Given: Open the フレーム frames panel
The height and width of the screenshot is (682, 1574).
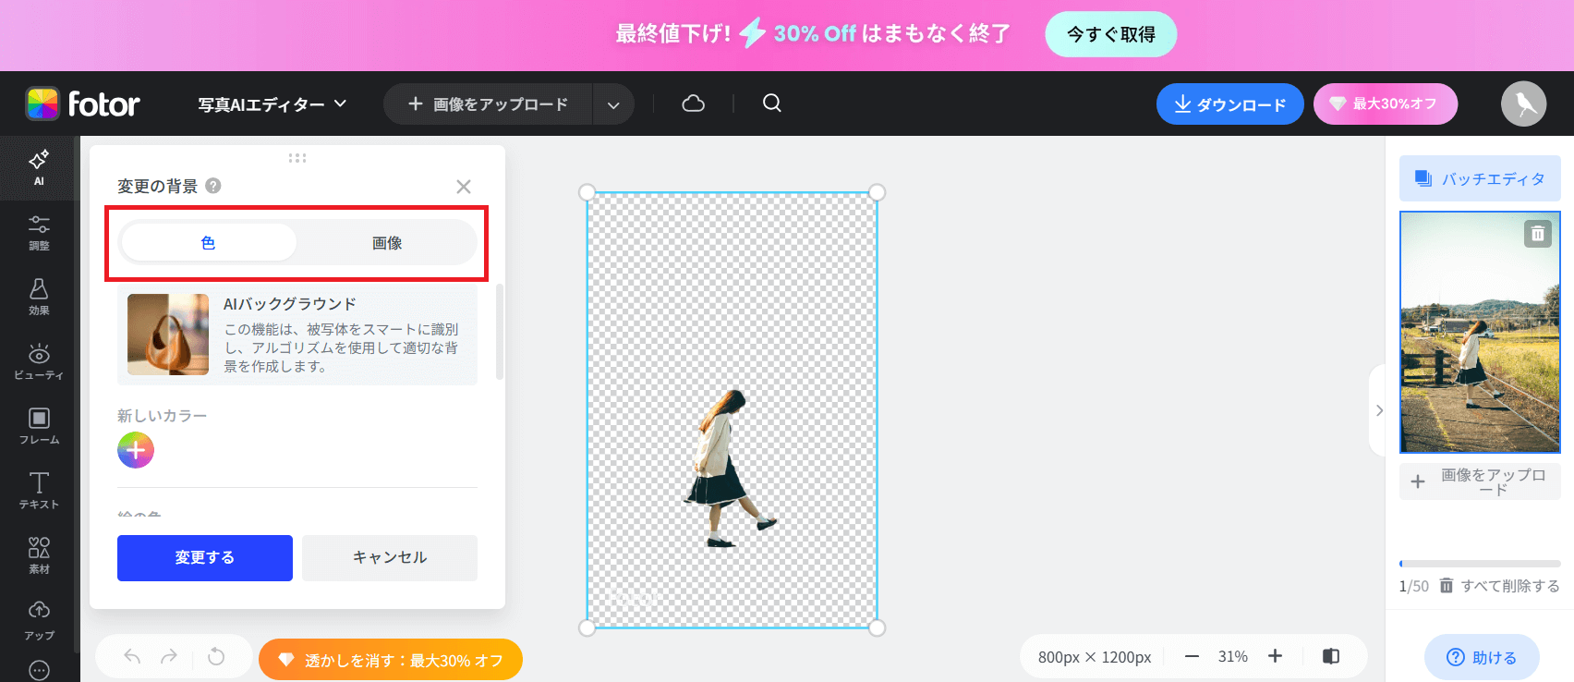Looking at the screenshot, I should pos(39,427).
